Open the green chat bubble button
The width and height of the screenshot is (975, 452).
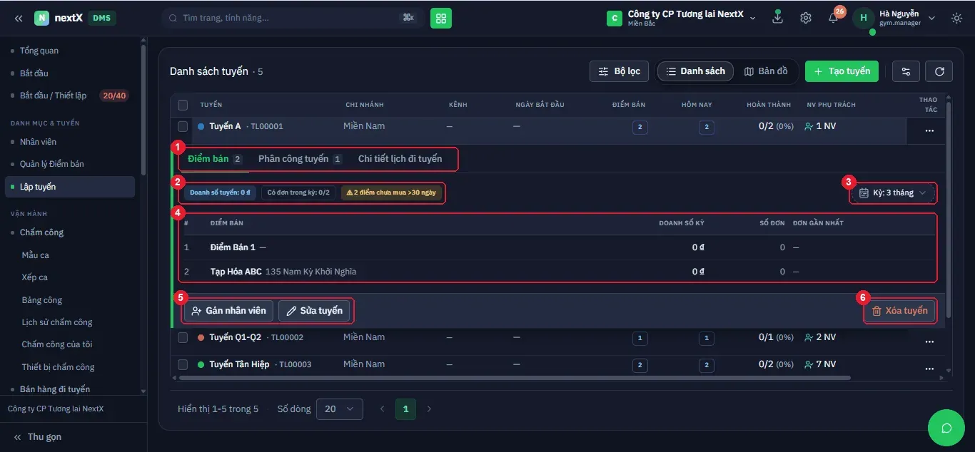pos(946,428)
